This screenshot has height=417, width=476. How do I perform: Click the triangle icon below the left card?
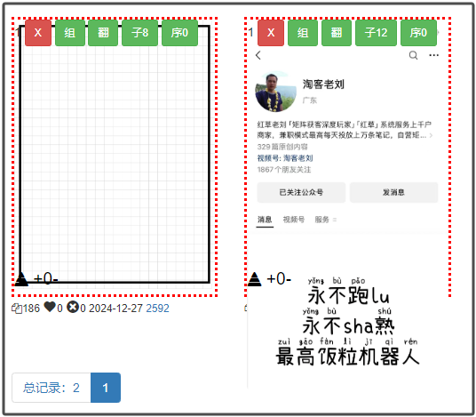21,279
